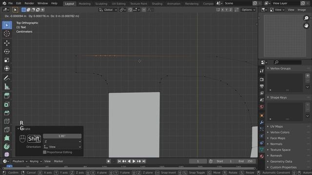This screenshot has width=312, height=175.
Task: Toggle Y axis mirror button
Action: coord(227,10)
